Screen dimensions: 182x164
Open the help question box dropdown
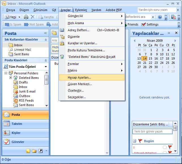178,10
